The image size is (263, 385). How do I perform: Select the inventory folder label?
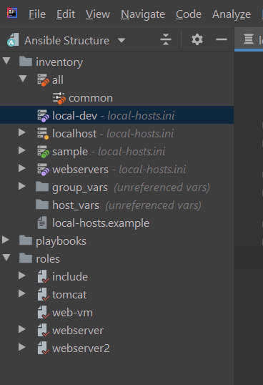[x=59, y=62]
